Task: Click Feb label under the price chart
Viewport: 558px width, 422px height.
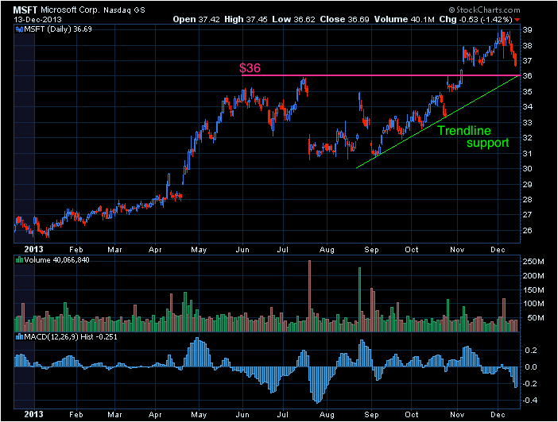Action: (76, 250)
